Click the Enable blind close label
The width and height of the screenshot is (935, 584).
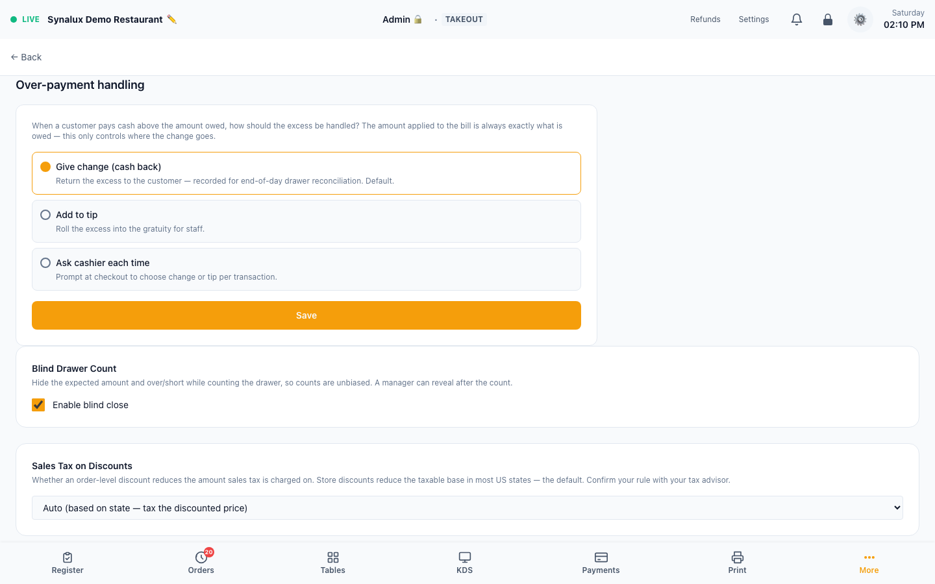(x=90, y=405)
